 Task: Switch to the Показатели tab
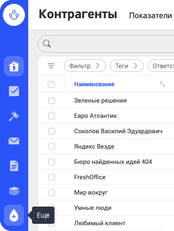click(x=151, y=16)
